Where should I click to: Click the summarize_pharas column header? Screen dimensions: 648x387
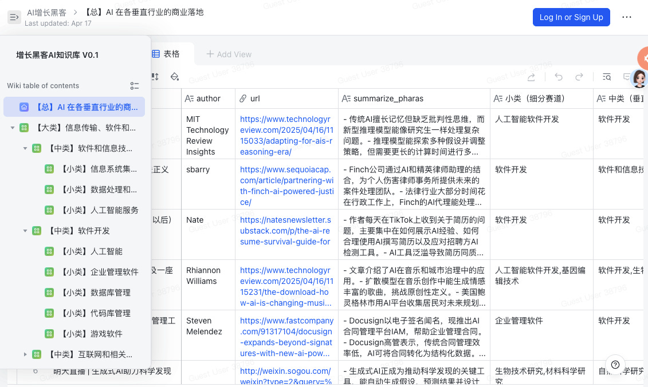click(414, 98)
